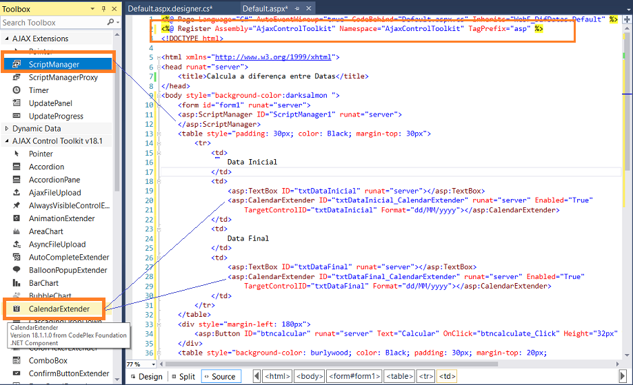Switch to the Default.aspx tab
The width and height of the screenshot is (633, 385).
(x=265, y=8)
